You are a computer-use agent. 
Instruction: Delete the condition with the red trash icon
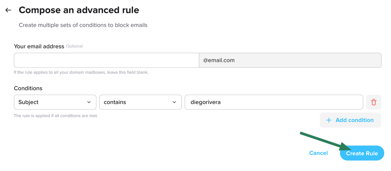pos(373,102)
